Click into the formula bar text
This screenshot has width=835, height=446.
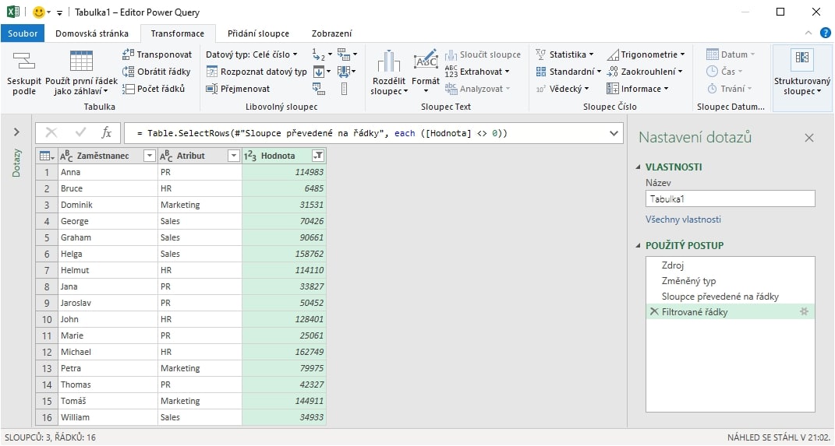pos(322,133)
